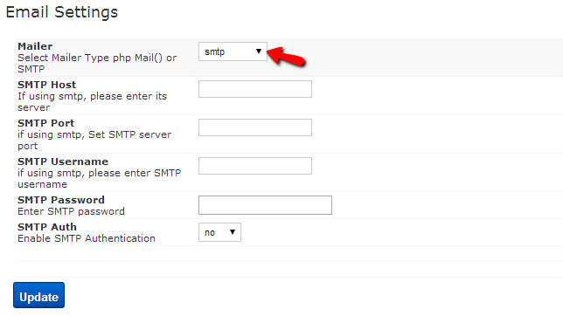The height and width of the screenshot is (316, 563).
Task: Click the bold SMTP Username label
Action: 63,161
